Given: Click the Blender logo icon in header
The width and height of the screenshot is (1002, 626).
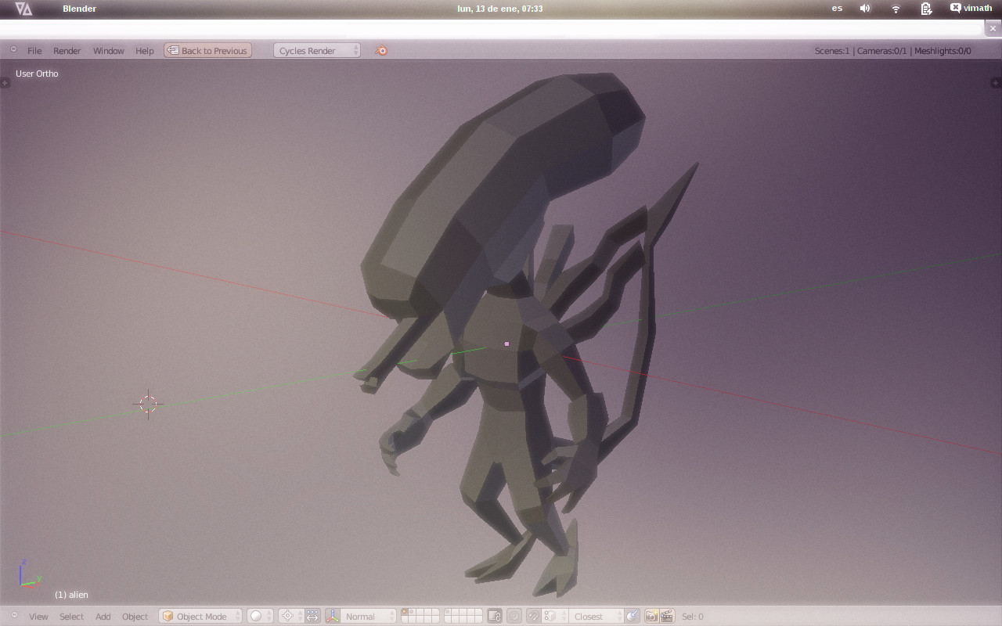Looking at the screenshot, I should (381, 51).
